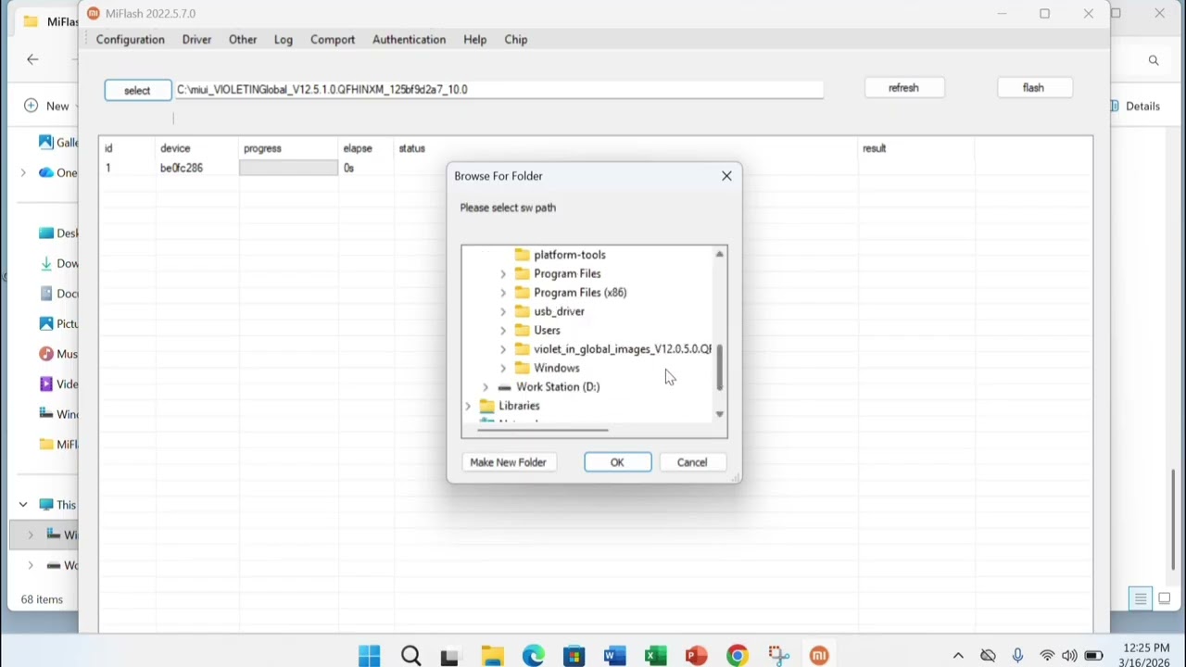Expand the Program Files (x86) folder

(503, 293)
